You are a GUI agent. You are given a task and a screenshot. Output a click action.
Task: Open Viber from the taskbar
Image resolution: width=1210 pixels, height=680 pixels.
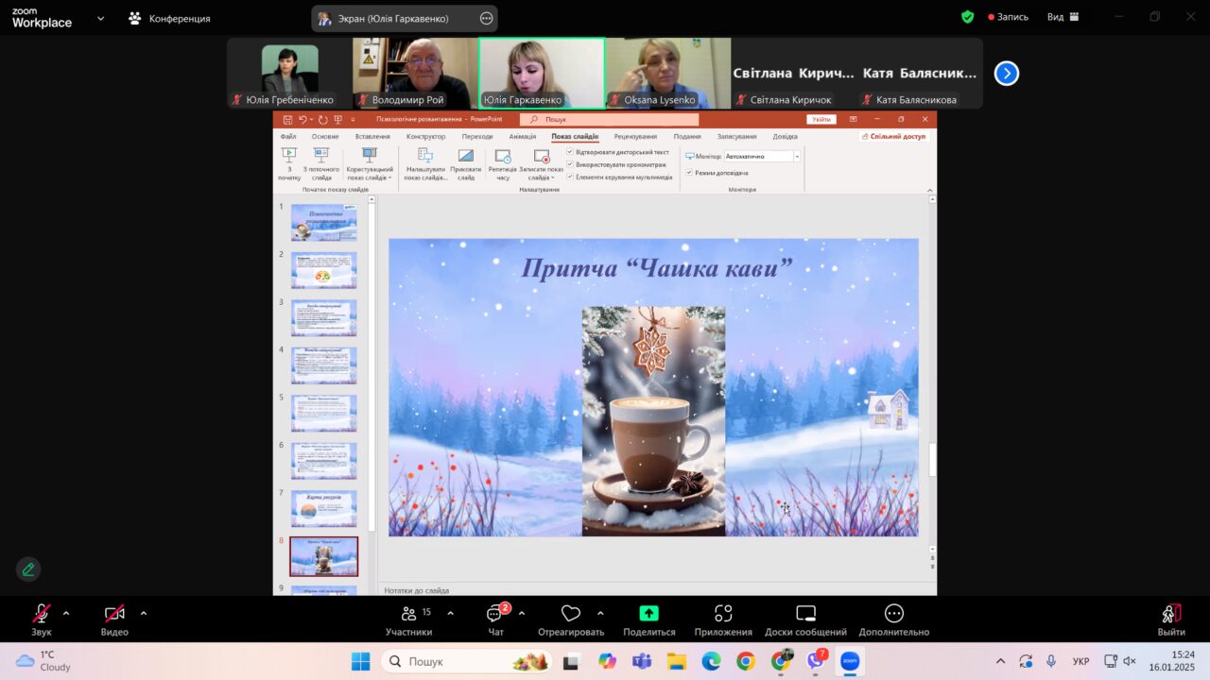point(815,661)
